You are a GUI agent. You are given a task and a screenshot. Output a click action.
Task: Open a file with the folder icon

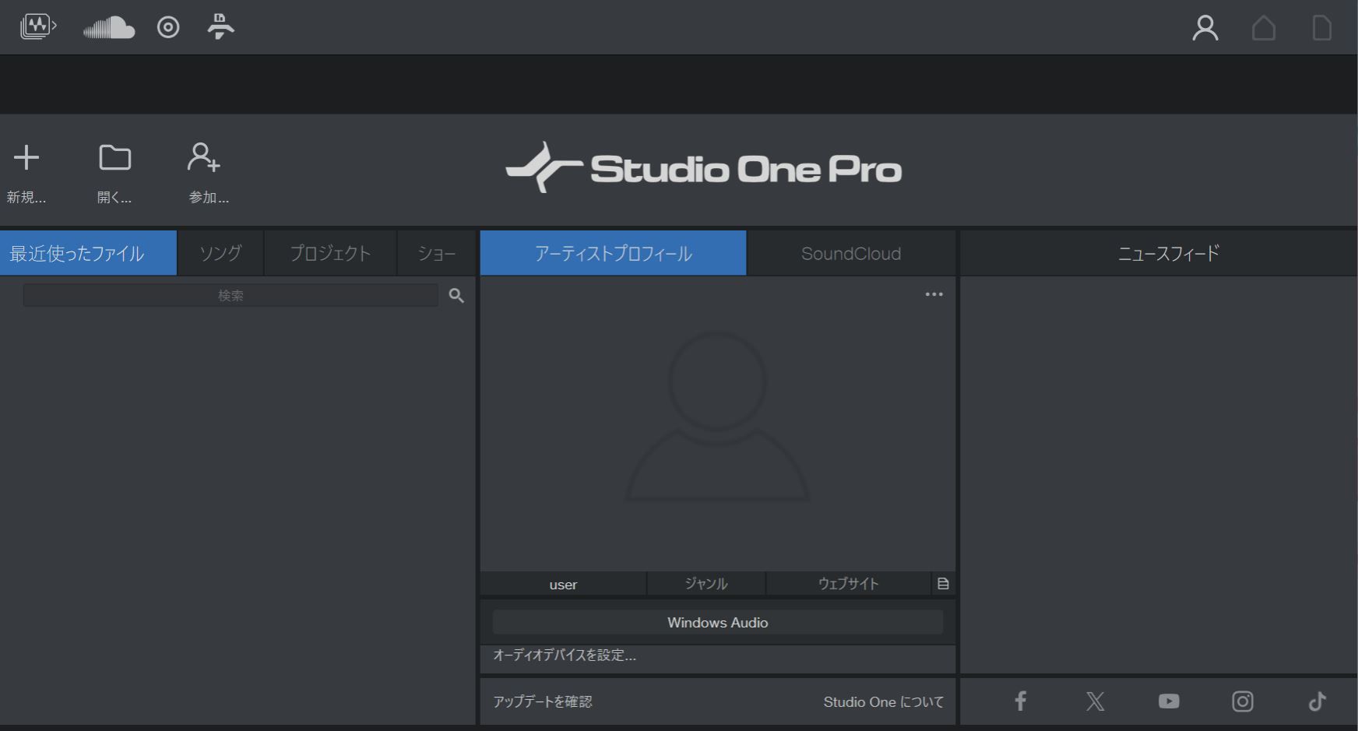pyautogui.click(x=115, y=157)
